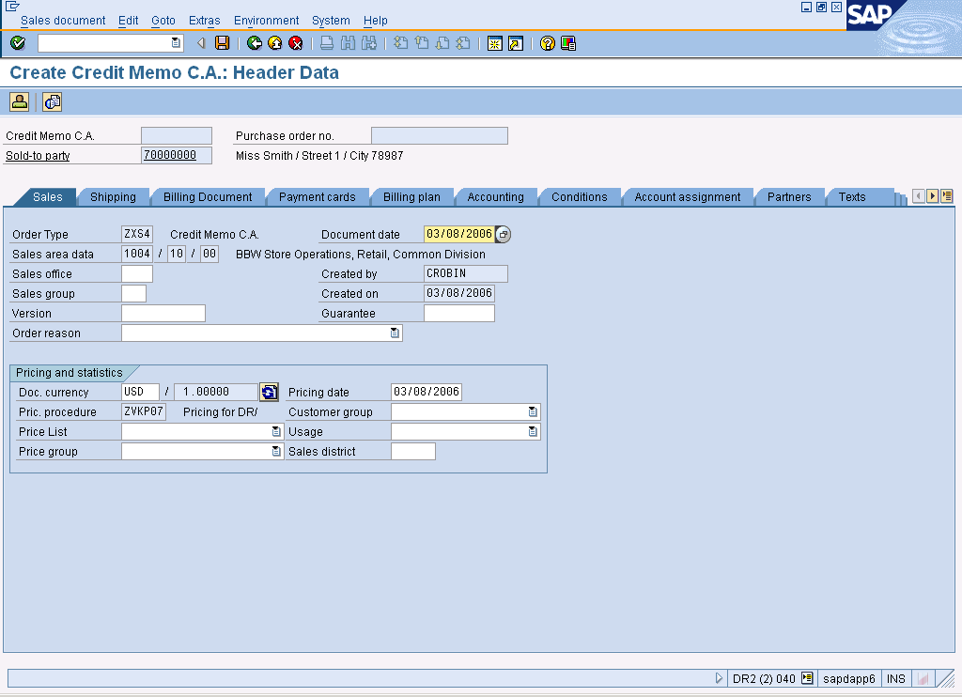Image resolution: width=962 pixels, height=697 pixels.
Task: Click the yellow Exit arrow icon
Action: (x=275, y=43)
